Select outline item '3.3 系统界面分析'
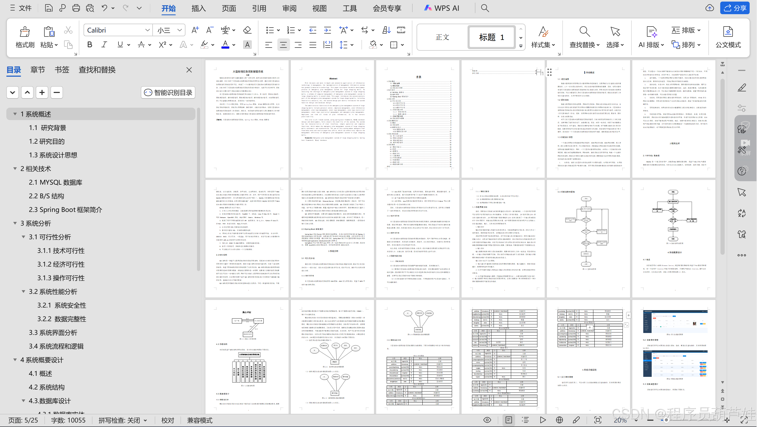 (x=53, y=332)
